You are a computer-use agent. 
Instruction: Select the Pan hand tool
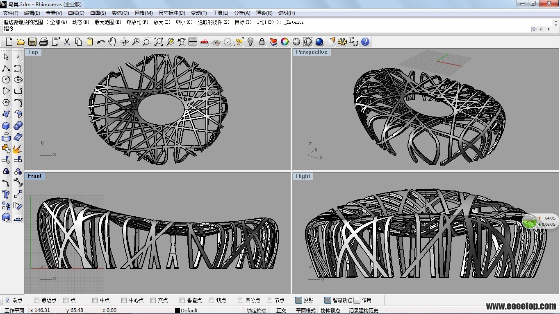(x=112, y=42)
